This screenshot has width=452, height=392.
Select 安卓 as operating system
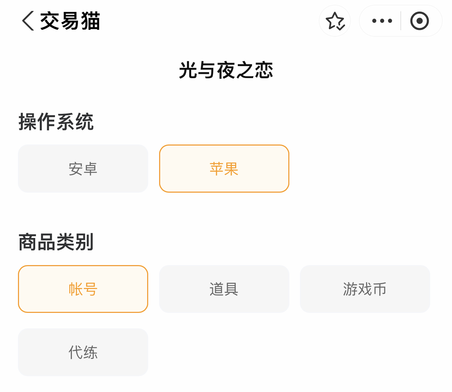coord(83,169)
